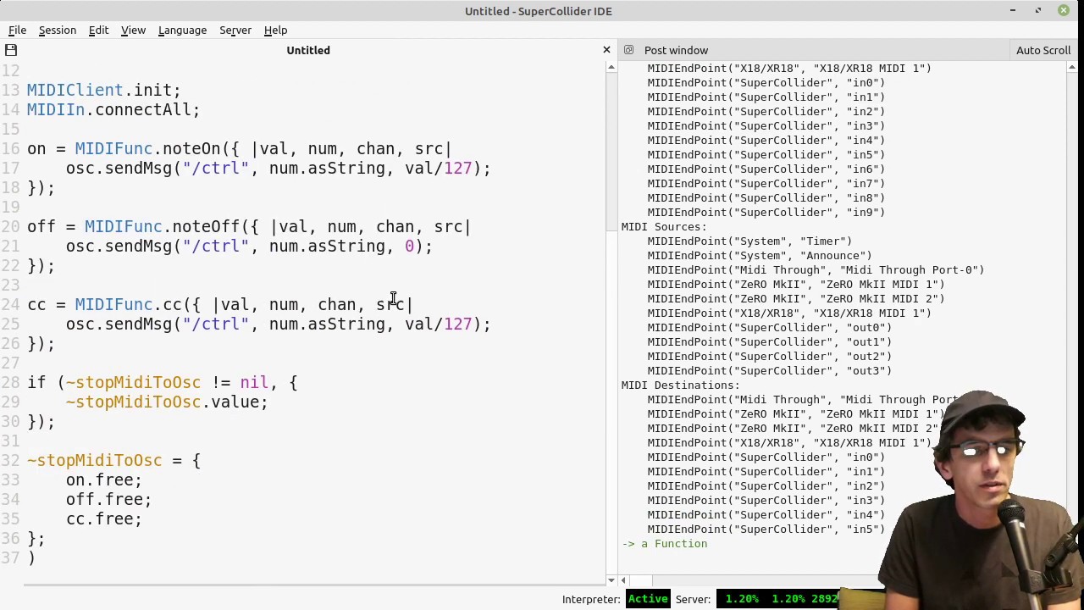Image resolution: width=1084 pixels, height=610 pixels.
Task: Open the Server menu
Action: [x=235, y=30]
